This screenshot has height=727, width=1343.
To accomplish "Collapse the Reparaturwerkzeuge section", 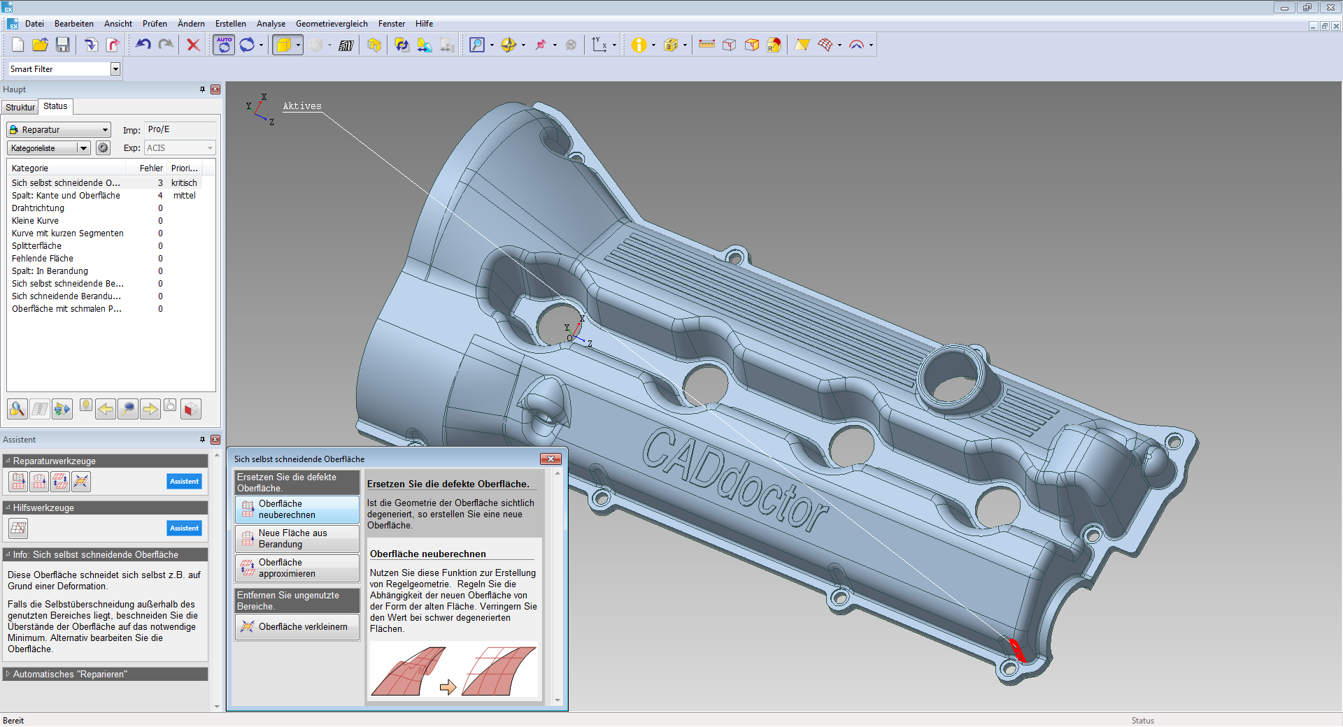I will [8, 461].
